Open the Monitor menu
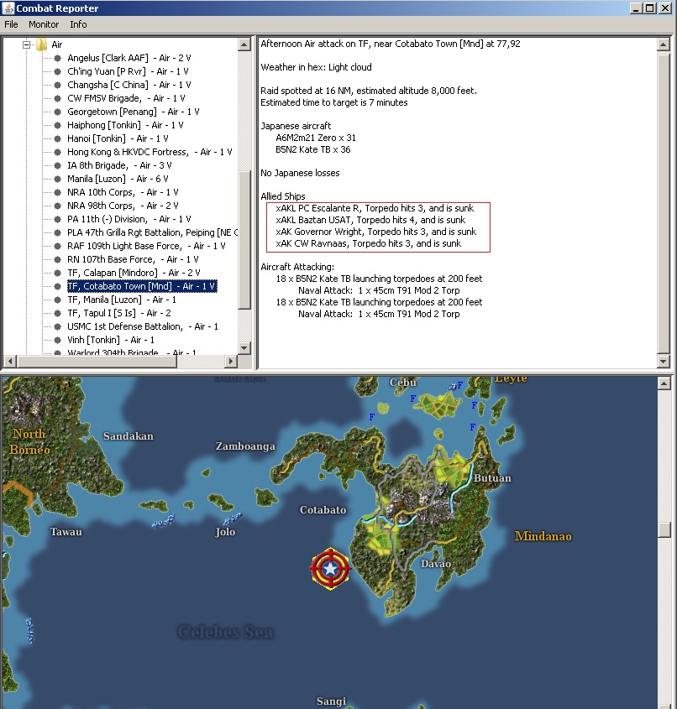The width and height of the screenshot is (677, 709). [x=44, y=24]
